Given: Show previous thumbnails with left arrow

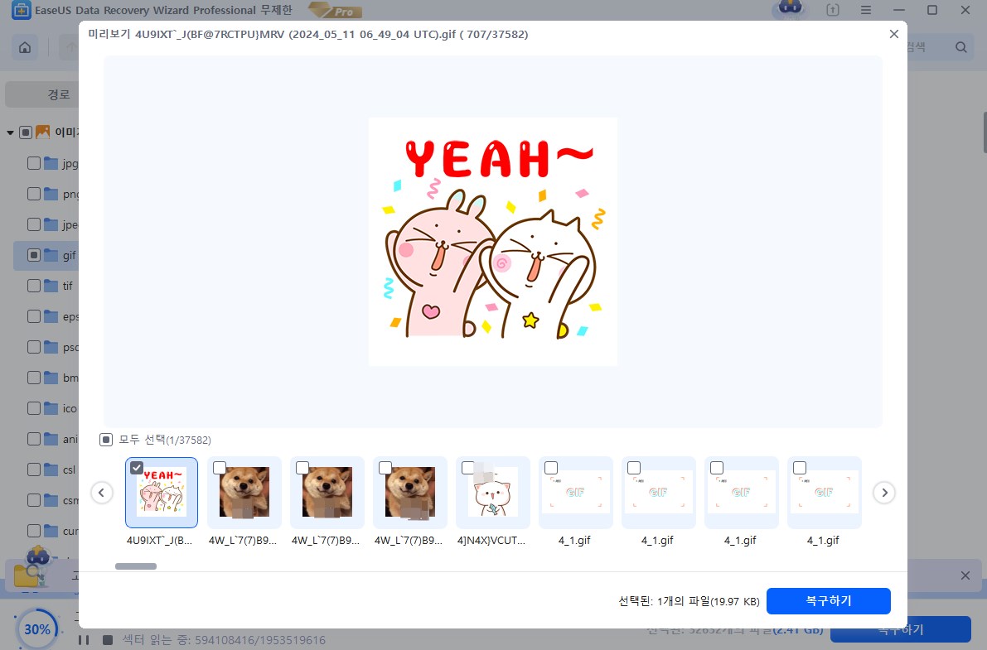Looking at the screenshot, I should [x=102, y=493].
